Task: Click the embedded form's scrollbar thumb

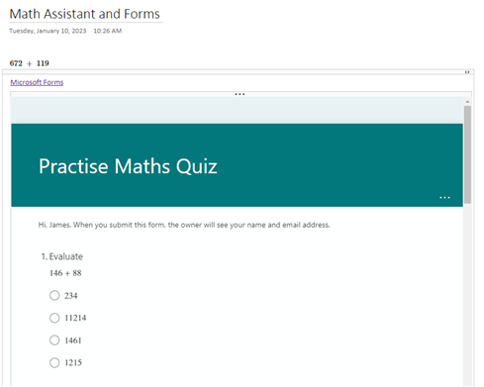Action: coord(467,154)
